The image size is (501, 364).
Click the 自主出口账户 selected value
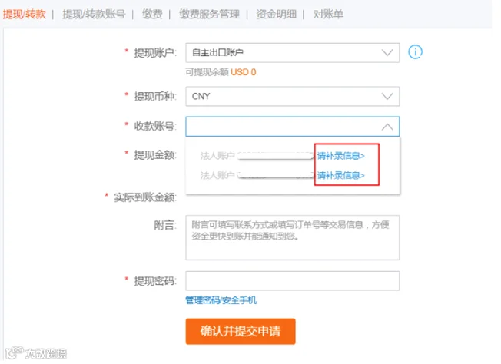tap(217, 52)
